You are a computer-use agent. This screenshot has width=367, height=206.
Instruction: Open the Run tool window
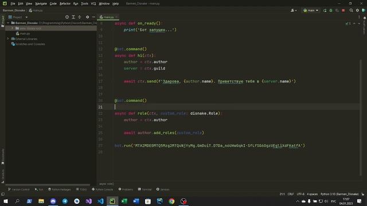point(39,189)
